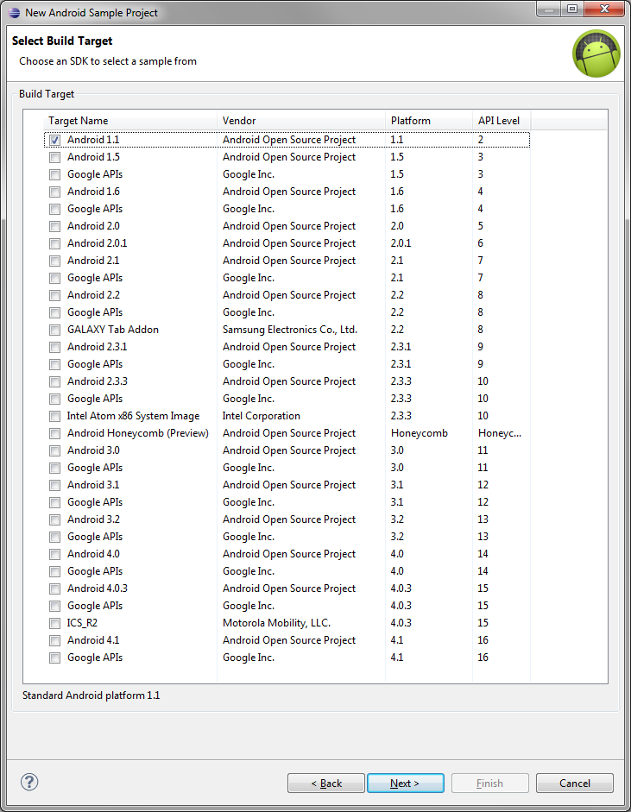Click API level '16' in Android 4.1 row
This screenshot has height=812, width=631.
click(x=483, y=640)
